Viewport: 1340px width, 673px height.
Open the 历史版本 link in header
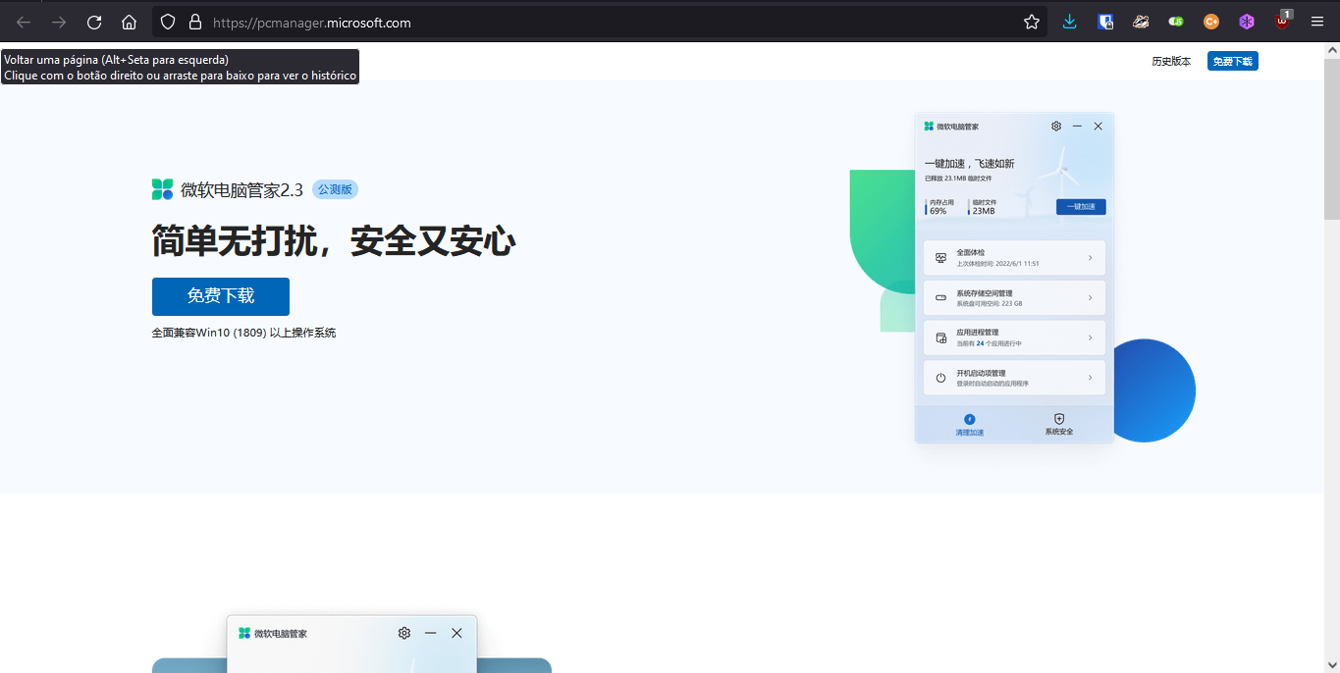1171,61
